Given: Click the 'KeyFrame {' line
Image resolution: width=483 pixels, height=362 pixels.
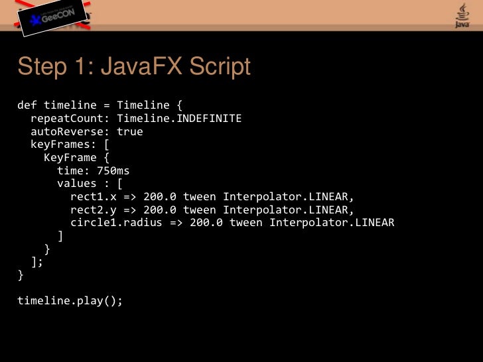Looking at the screenshot, I should (x=76, y=158).
